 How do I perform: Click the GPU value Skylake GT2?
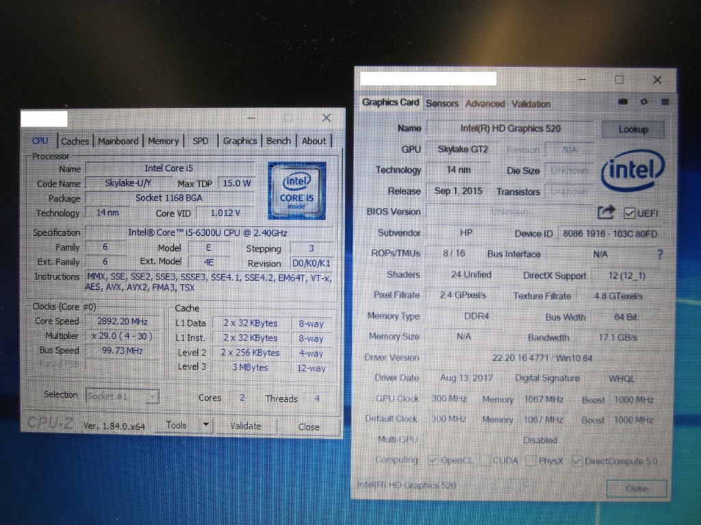tap(462, 149)
